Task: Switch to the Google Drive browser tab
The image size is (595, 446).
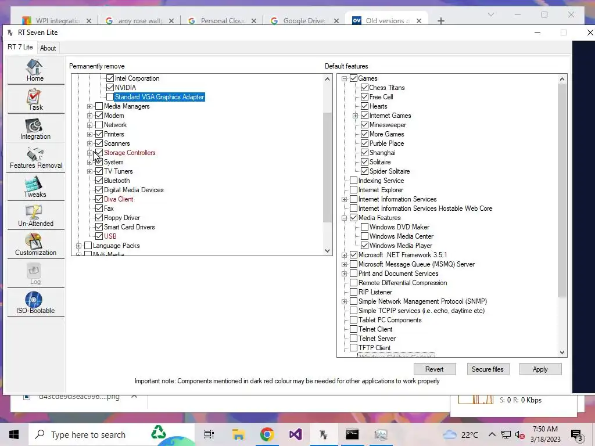Action: [x=305, y=20]
